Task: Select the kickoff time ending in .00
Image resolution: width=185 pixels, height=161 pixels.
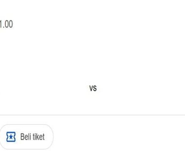Action: click(6, 24)
